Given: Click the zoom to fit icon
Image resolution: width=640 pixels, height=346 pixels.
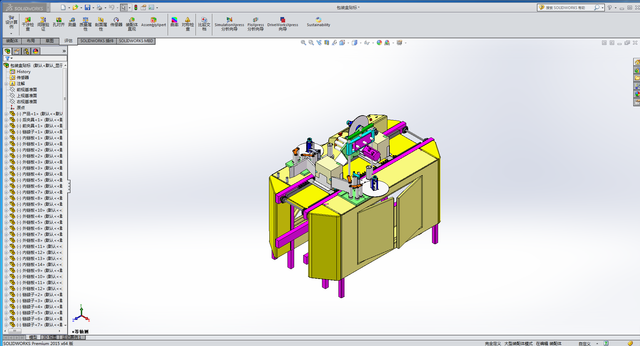Looking at the screenshot, I should 303,43.
